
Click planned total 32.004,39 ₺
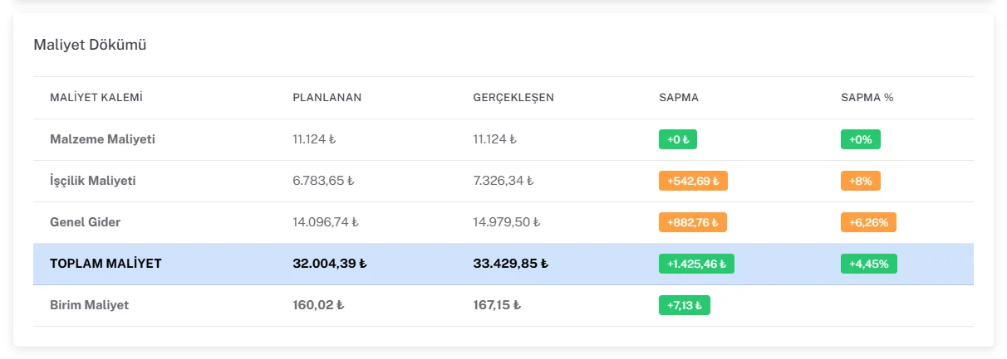pyautogui.click(x=330, y=264)
